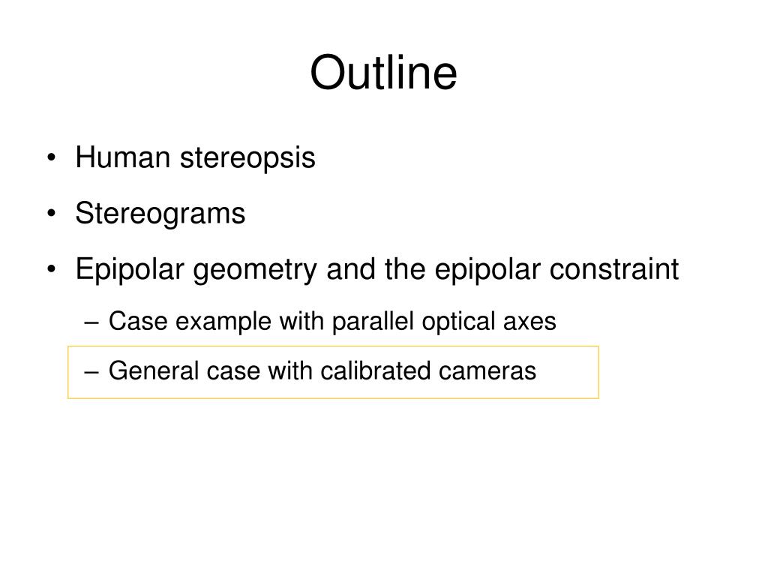Select the "Human stereopsis" bullet text
This screenshot has width=768, height=576.
pyautogui.click(x=196, y=157)
